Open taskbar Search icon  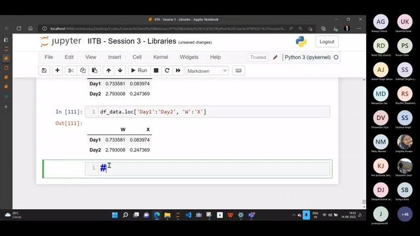pyautogui.click(x=125, y=215)
